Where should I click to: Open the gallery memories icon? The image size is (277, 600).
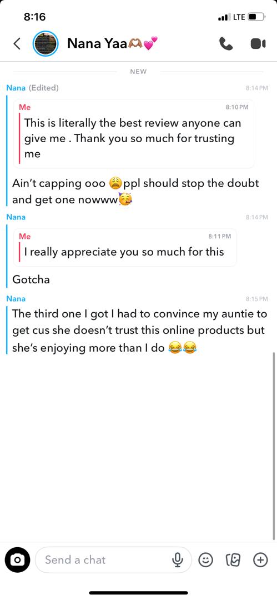233,560
